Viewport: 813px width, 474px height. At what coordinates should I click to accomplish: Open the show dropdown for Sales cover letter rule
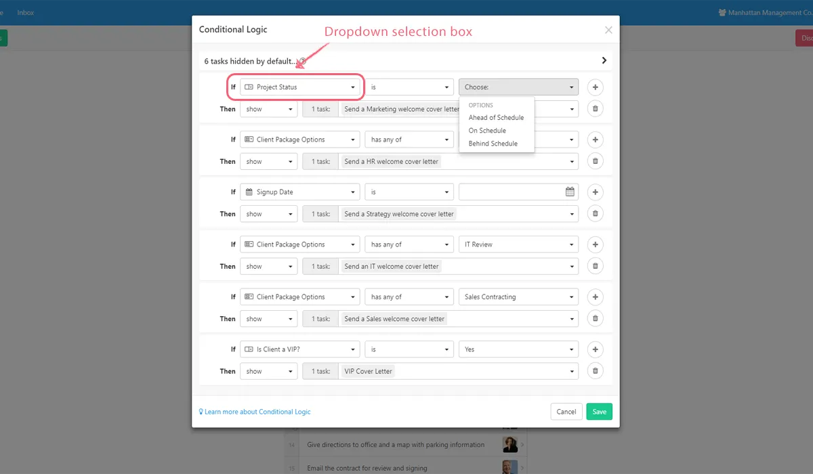pyautogui.click(x=268, y=318)
